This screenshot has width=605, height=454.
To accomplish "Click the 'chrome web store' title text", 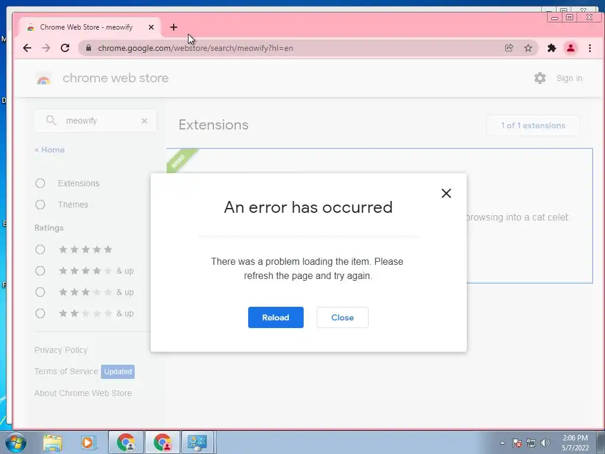I will pyautogui.click(x=116, y=78).
